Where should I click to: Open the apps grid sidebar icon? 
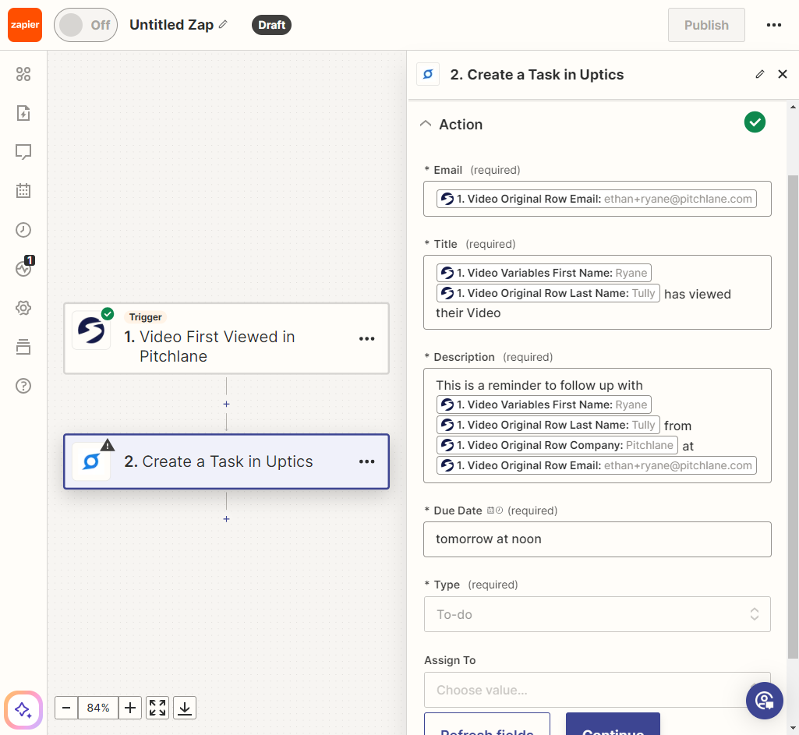coord(23,74)
